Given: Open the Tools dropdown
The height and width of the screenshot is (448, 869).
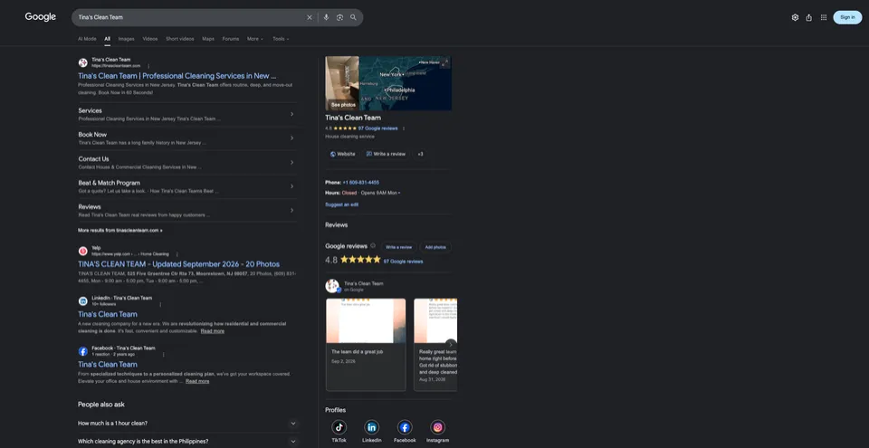Looking at the screenshot, I should 281,39.
